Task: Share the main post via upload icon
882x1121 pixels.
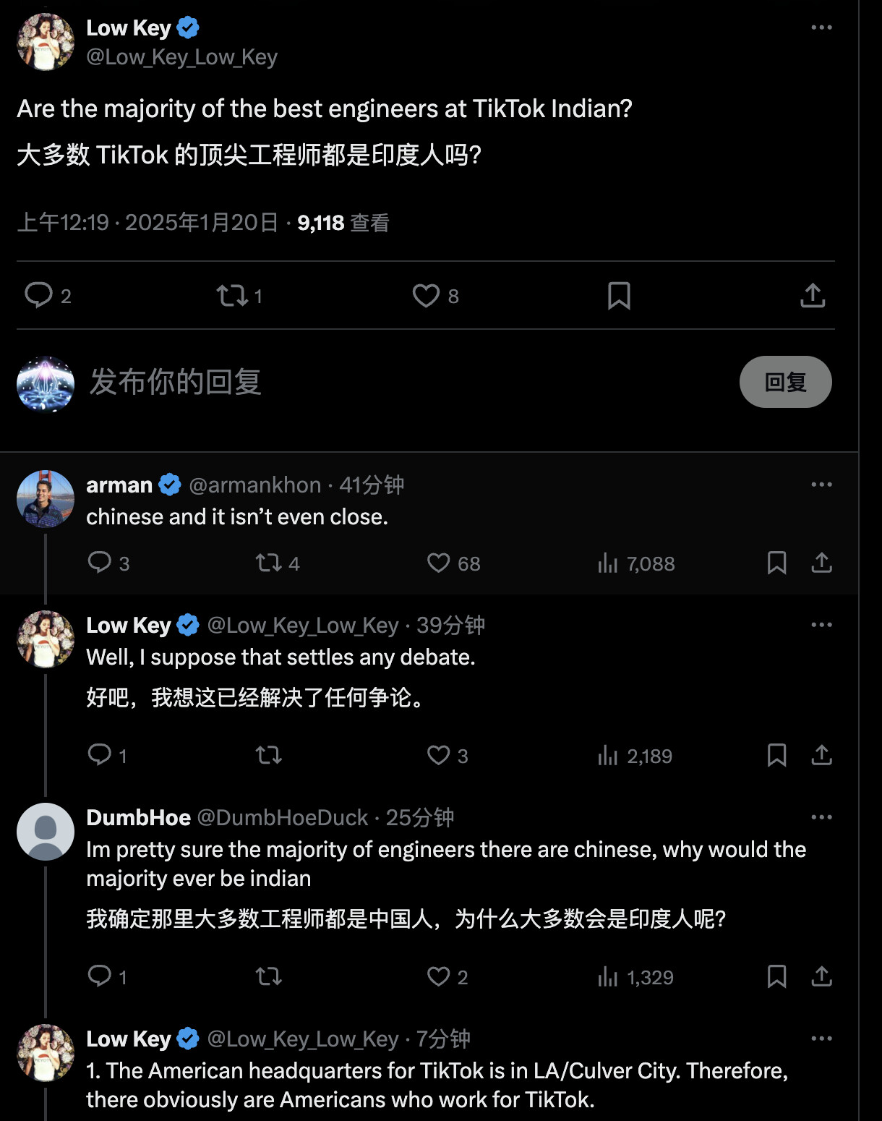Action: pos(813,295)
